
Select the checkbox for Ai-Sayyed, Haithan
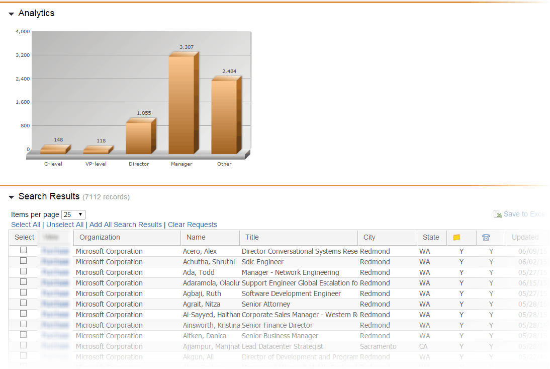[24, 313]
